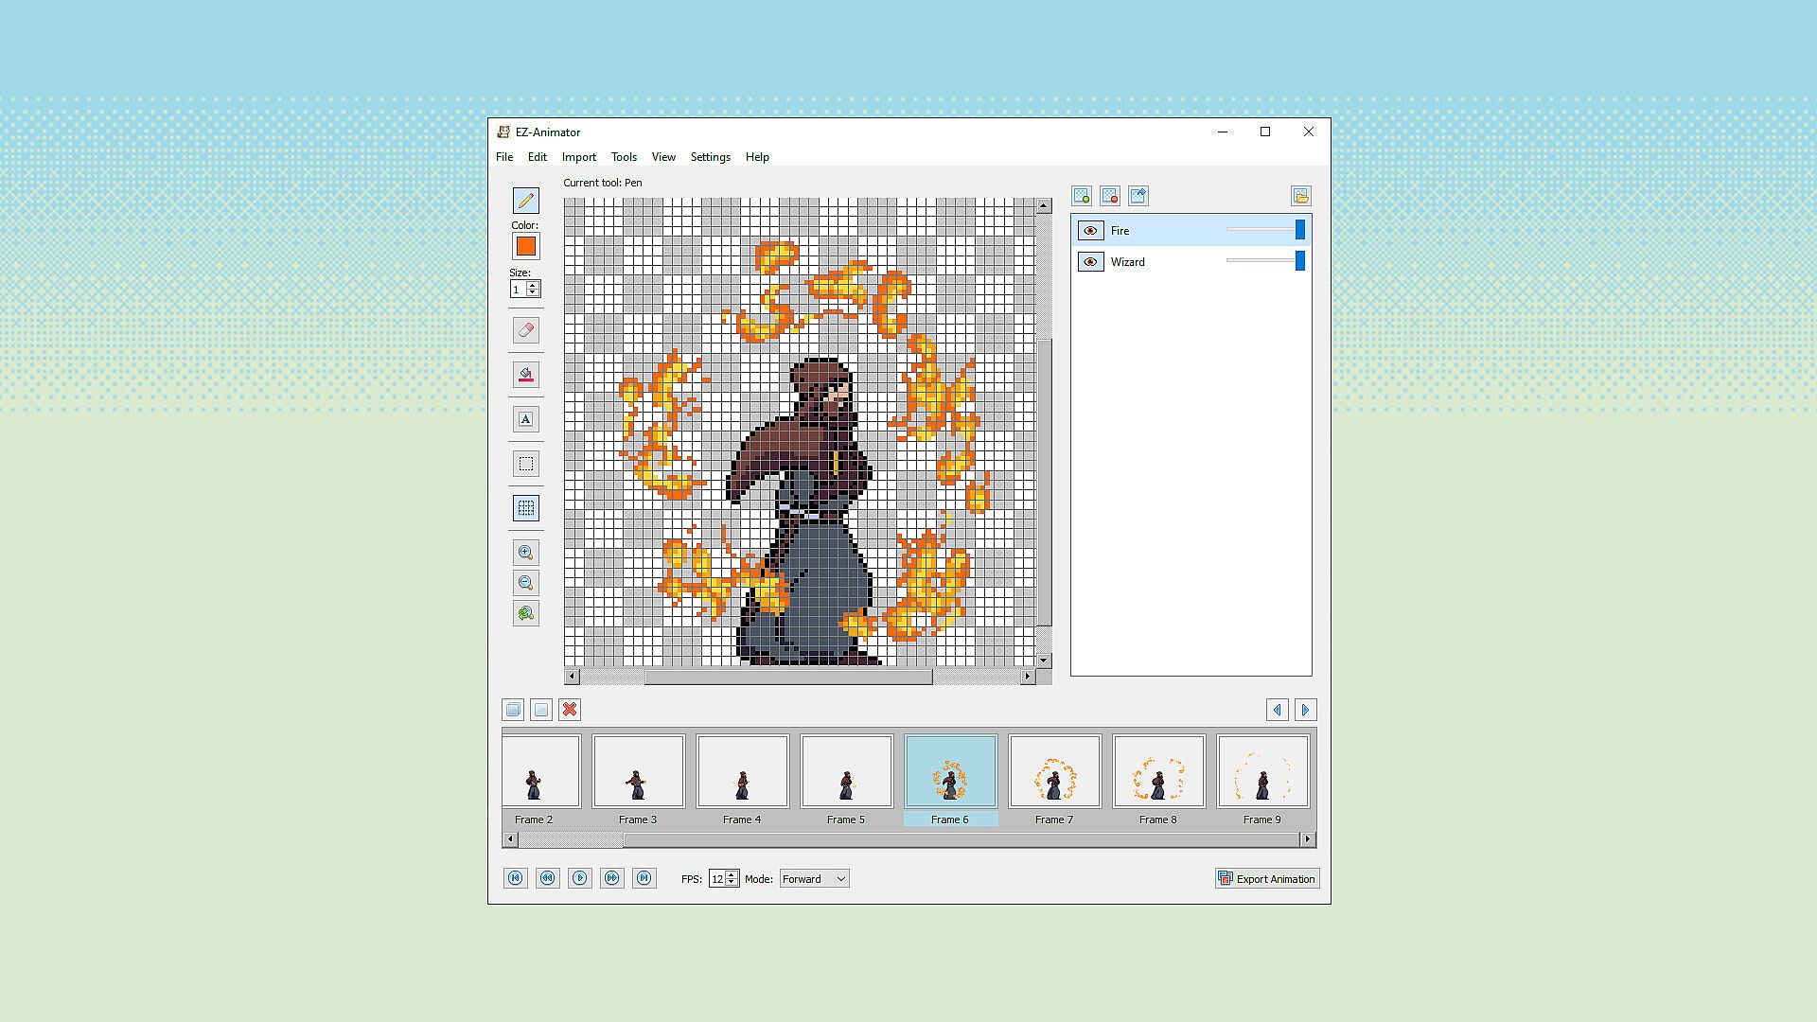This screenshot has height=1022, width=1817.
Task: Click the zoom out magnifier icon
Action: (526, 583)
